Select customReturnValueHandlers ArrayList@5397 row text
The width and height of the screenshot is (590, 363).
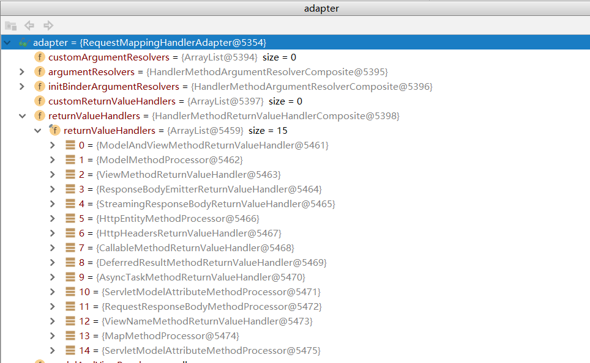[175, 101]
